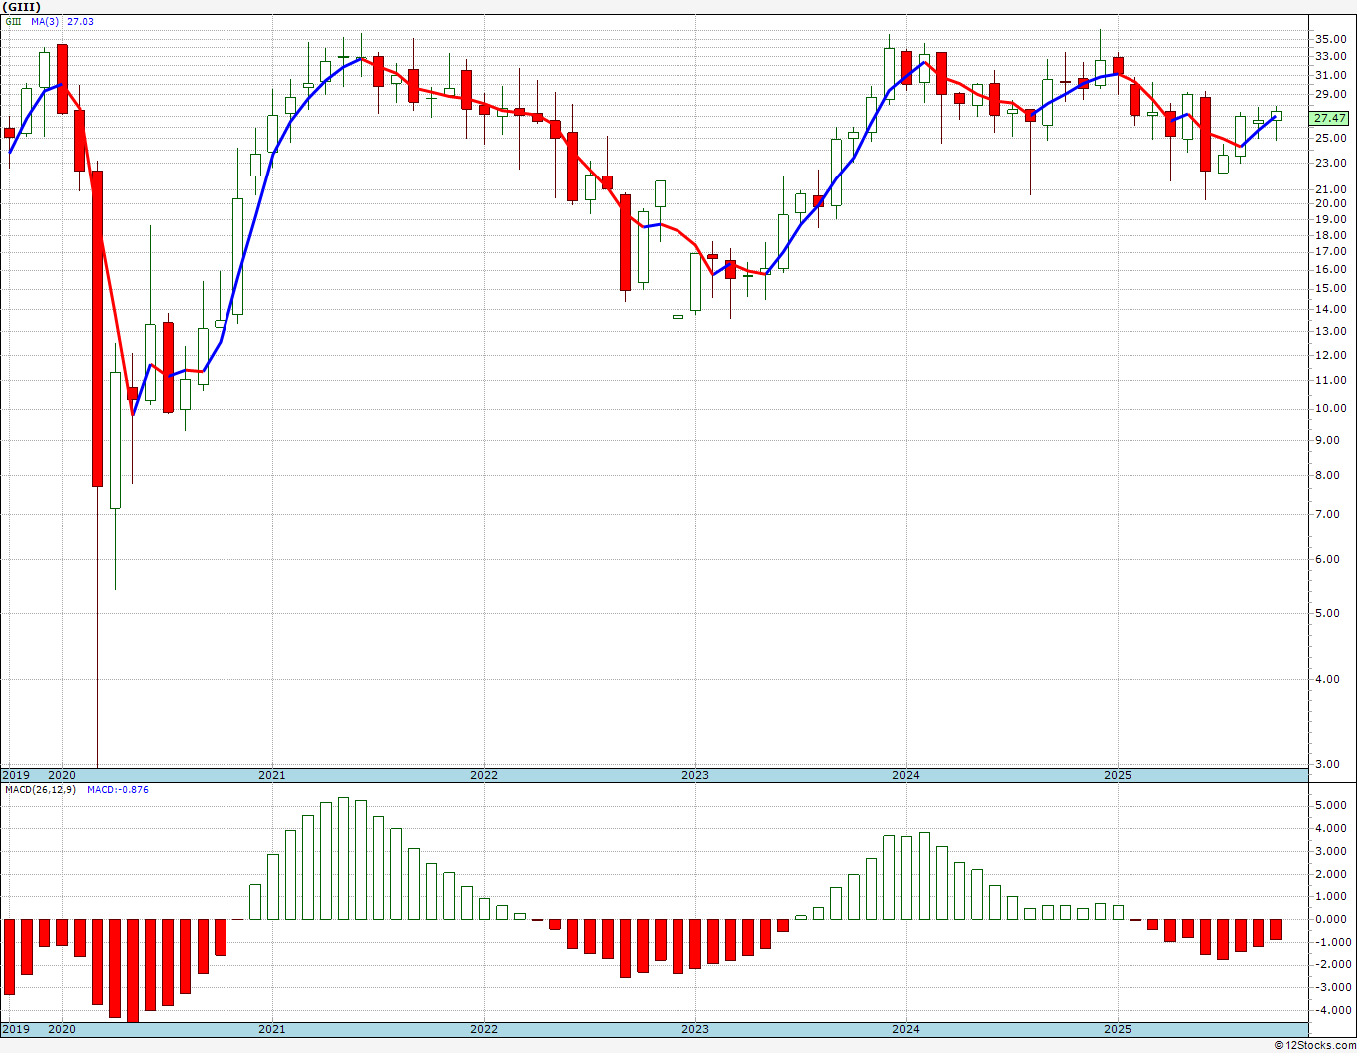Select the tallest red candlestick in early 2020
The height and width of the screenshot is (1053, 1357).
click(97, 329)
